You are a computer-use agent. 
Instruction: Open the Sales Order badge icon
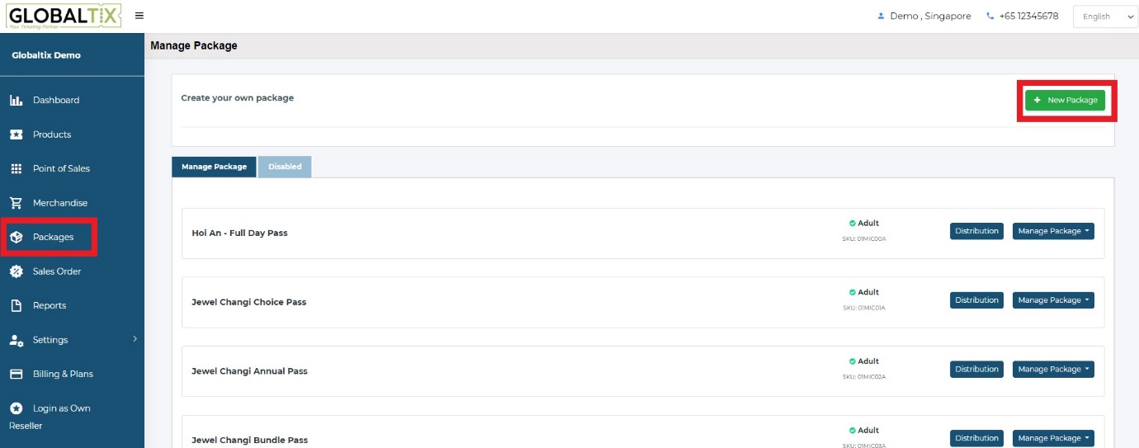point(16,271)
